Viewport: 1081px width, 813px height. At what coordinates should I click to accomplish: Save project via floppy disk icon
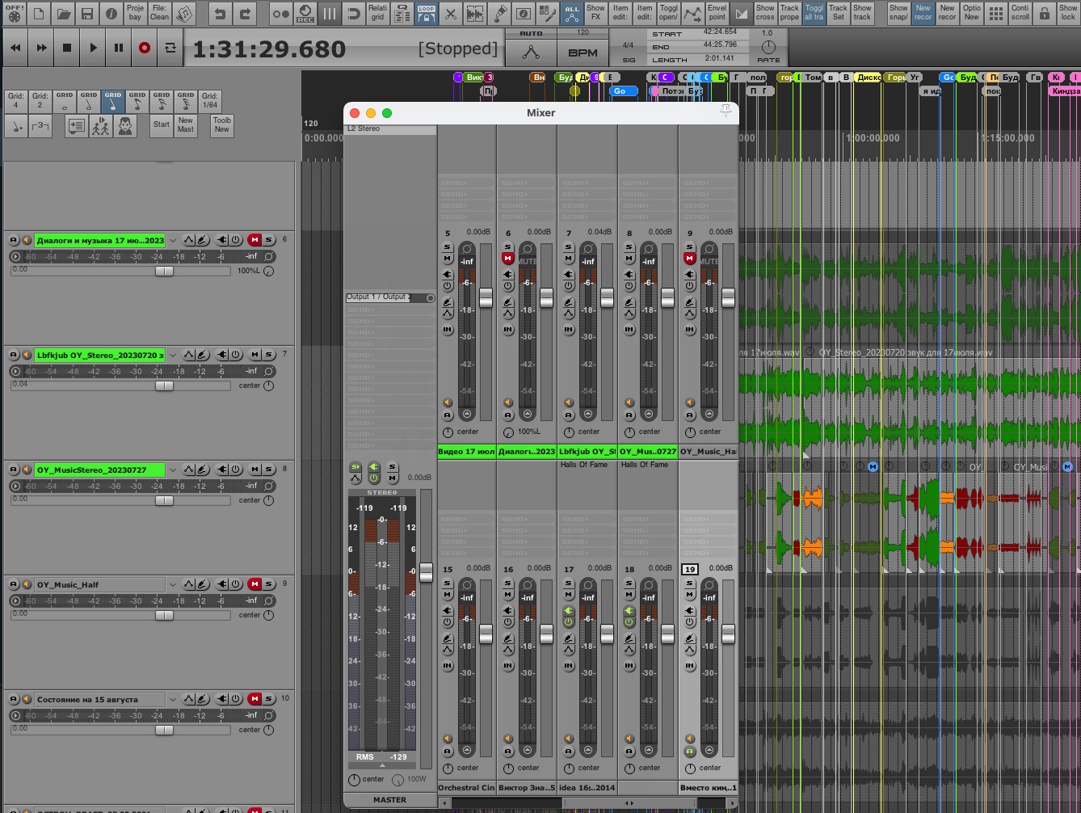pos(87,13)
